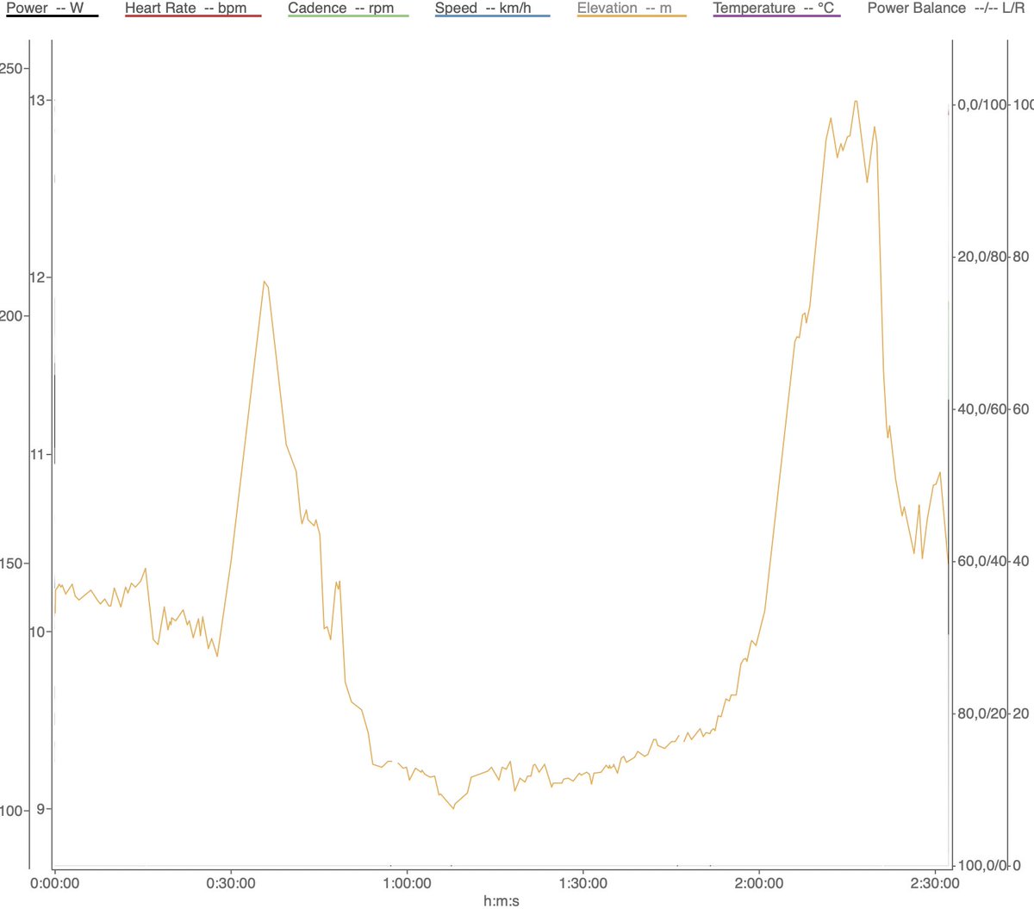
Task: Click the first elevation peak near 0:35
Action: 265,282
